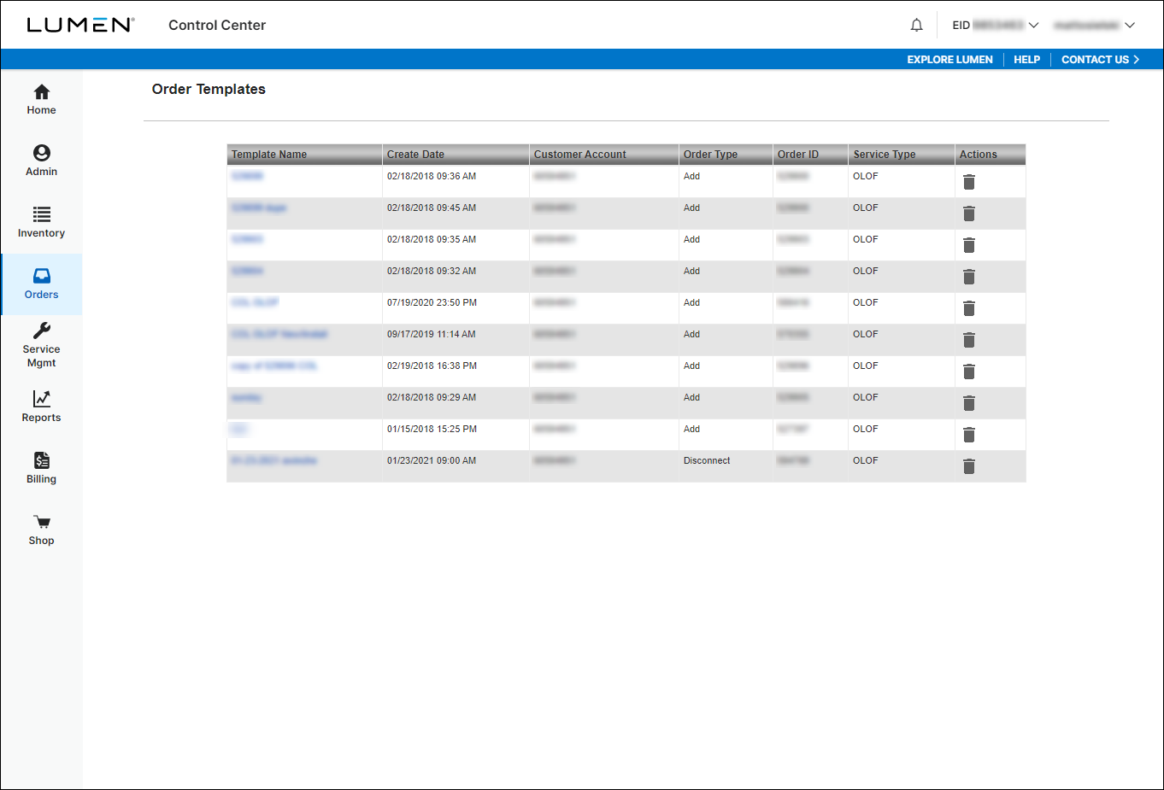Delete template created 02/18/2018 09:32 AM
The height and width of the screenshot is (790, 1164).
click(969, 277)
